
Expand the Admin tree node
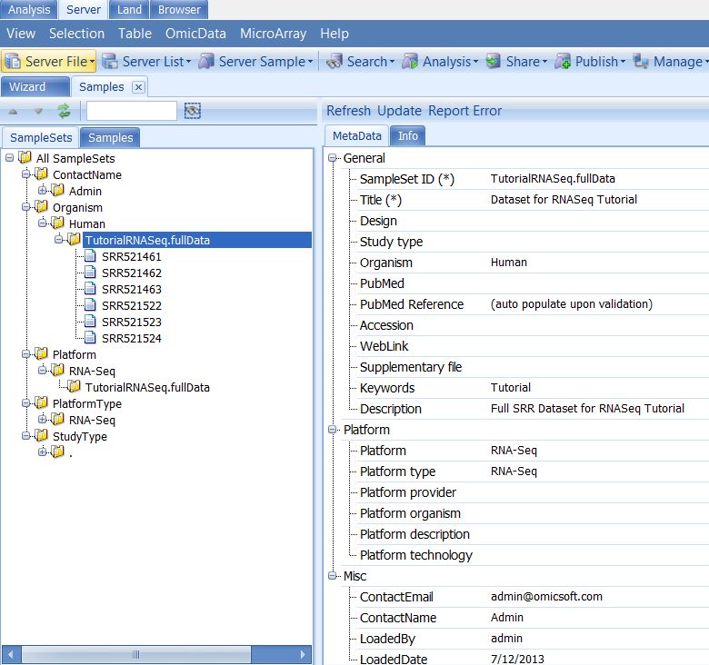coord(42,190)
